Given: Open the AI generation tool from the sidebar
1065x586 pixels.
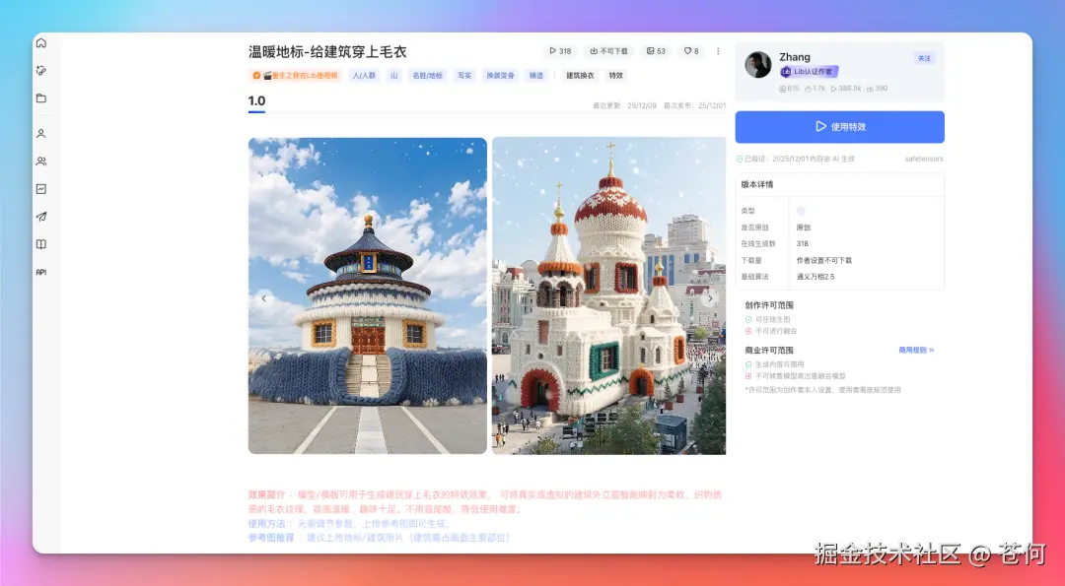Looking at the screenshot, I should point(40,70).
